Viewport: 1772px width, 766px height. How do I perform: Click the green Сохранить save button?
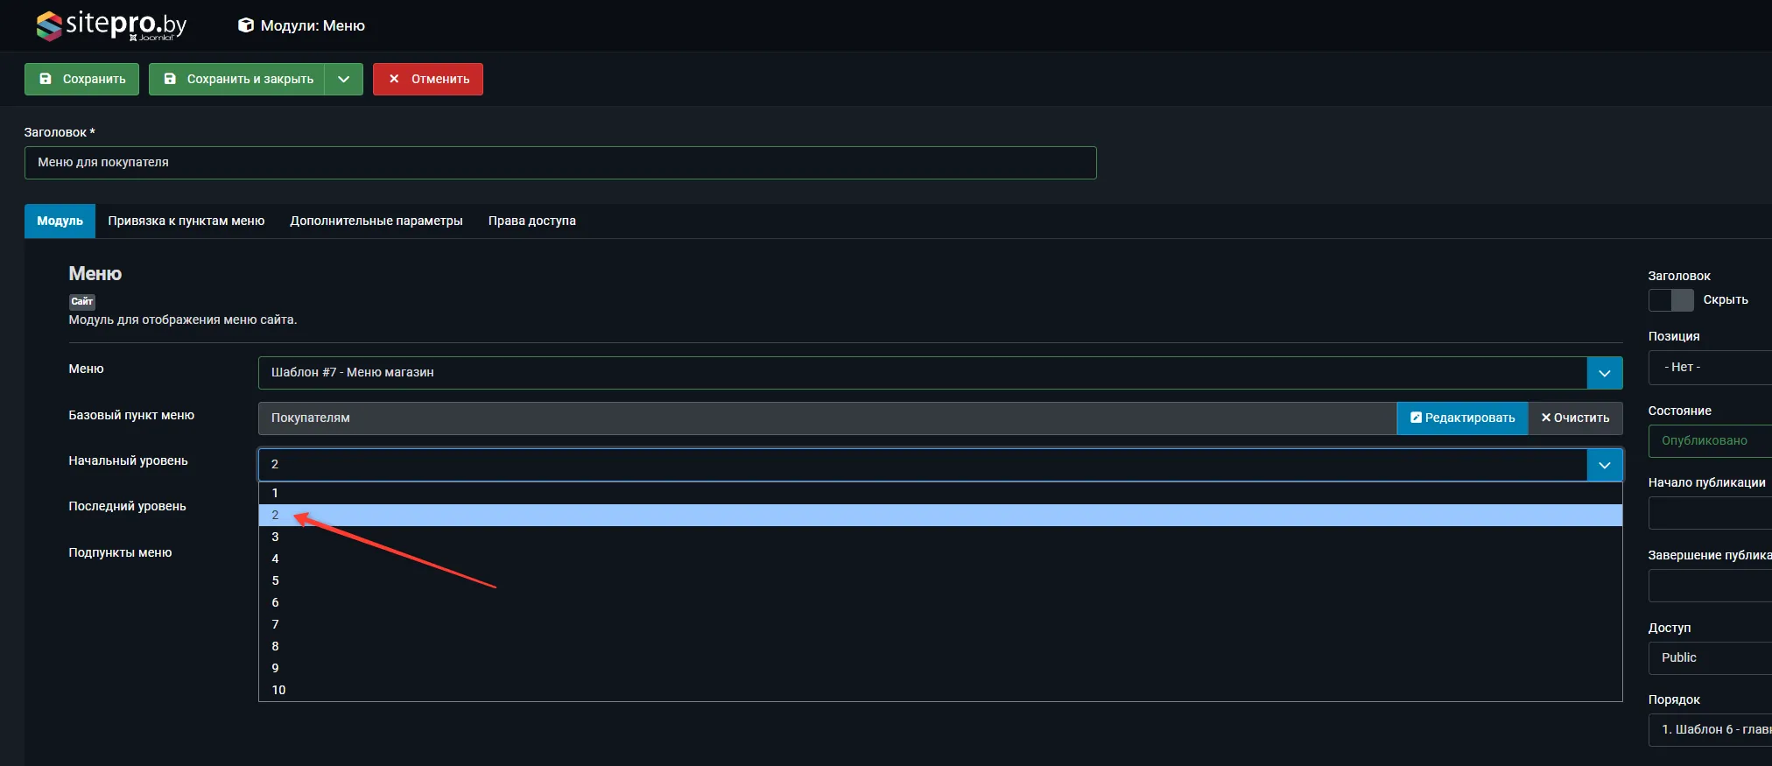pos(81,79)
